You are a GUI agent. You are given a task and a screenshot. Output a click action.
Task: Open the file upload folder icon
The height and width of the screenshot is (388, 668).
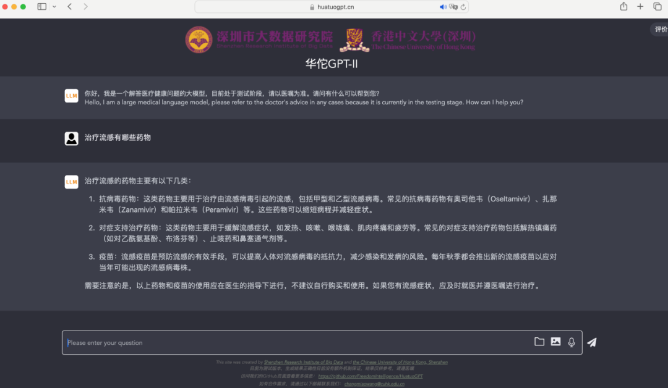[539, 342]
